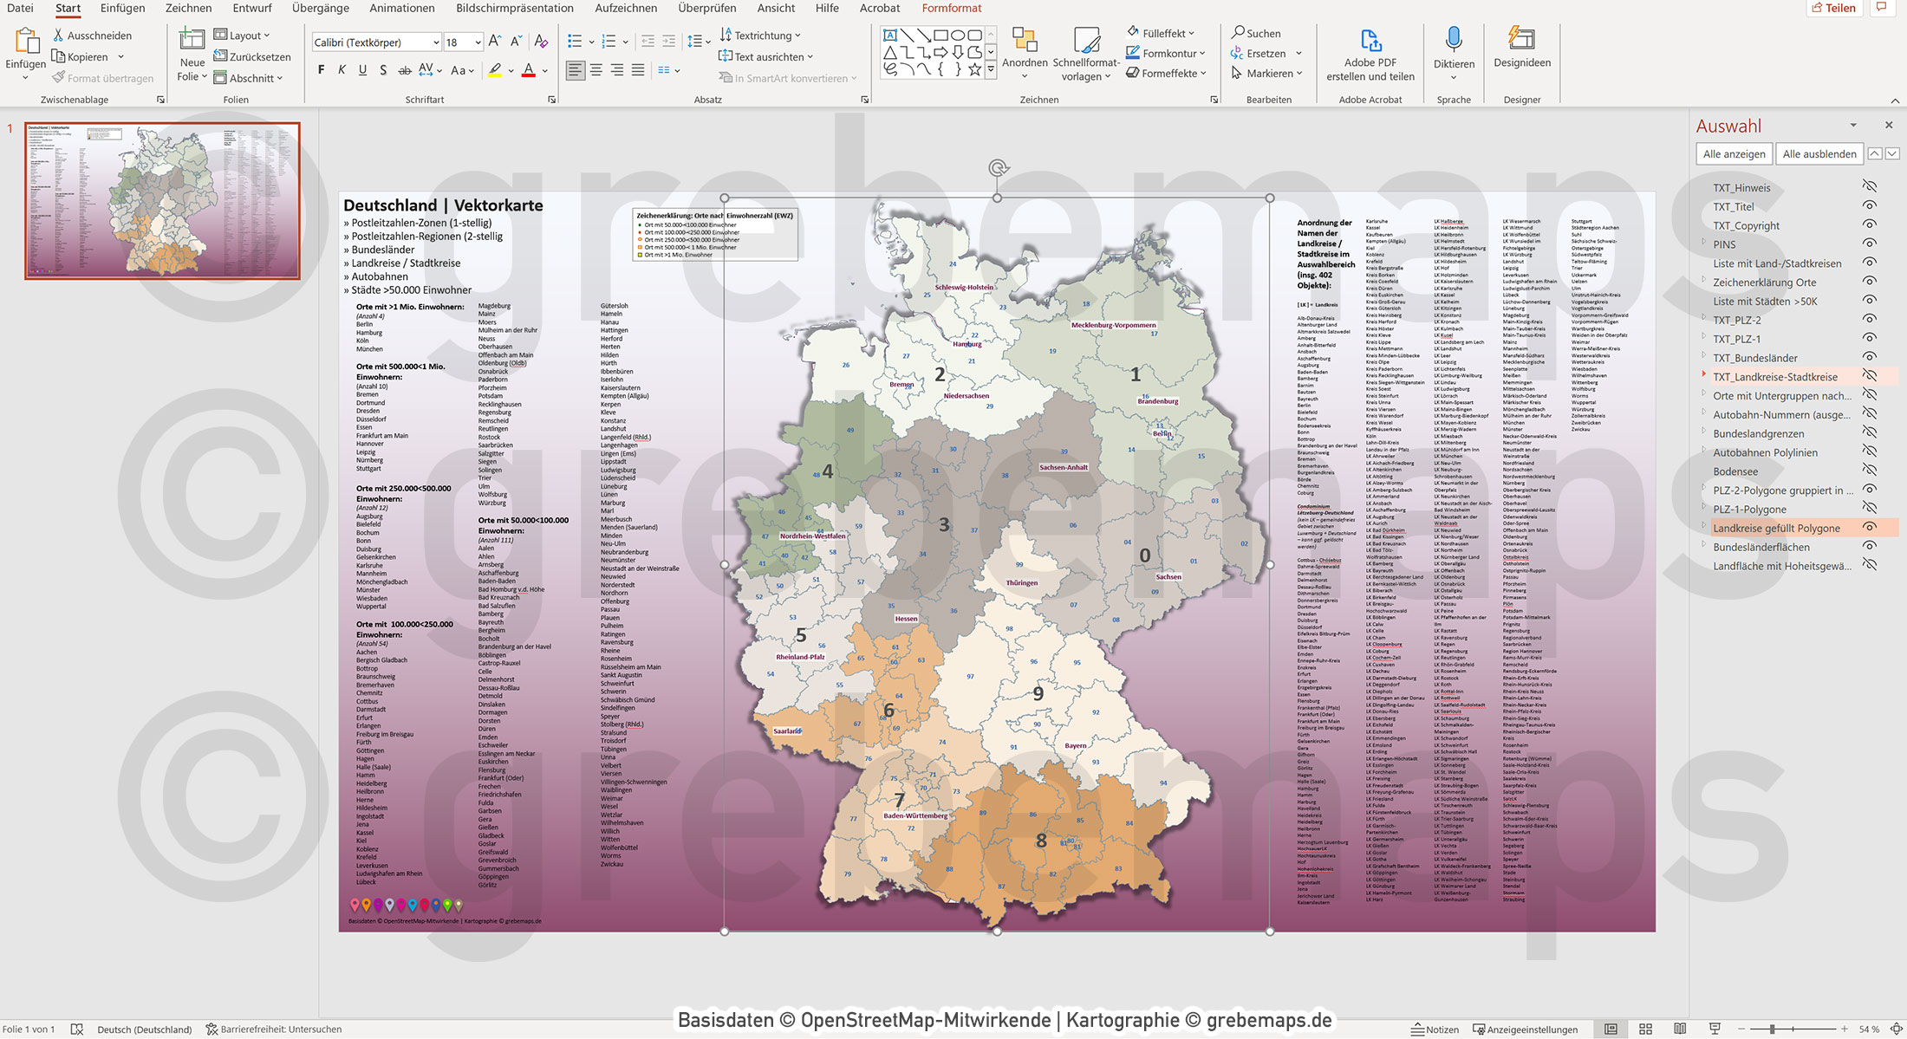1907x1039 pixels.
Task: Hide the TXT_Titel layer
Action: (x=1868, y=206)
